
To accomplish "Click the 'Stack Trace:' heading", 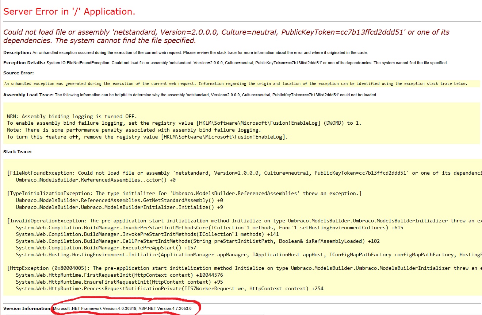I will coord(15,151).
